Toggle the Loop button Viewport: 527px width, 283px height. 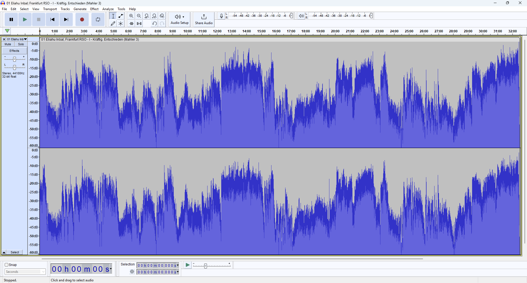pos(98,19)
